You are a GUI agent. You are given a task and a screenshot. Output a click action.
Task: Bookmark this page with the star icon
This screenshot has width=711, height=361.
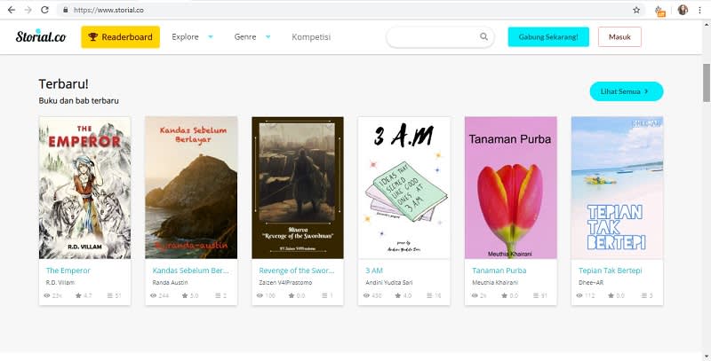[x=636, y=10]
